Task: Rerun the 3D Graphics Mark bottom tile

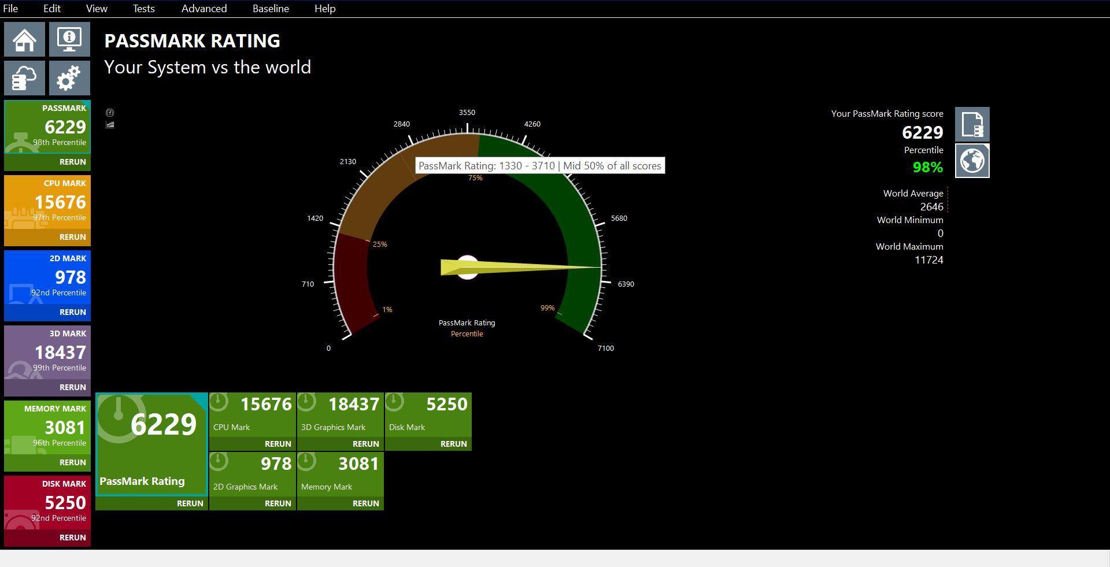Action: click(365, 444)
